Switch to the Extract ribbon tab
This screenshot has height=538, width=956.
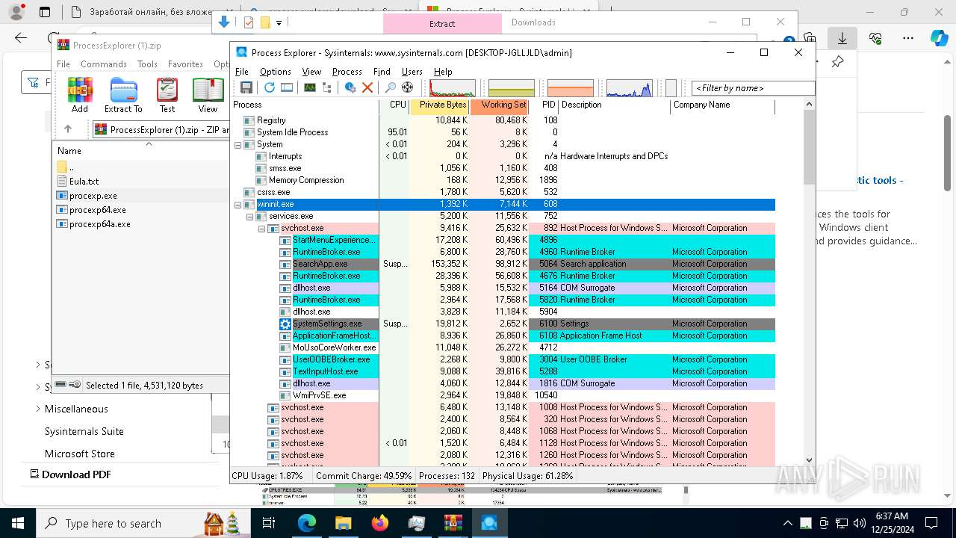click(x=442, y=23)
